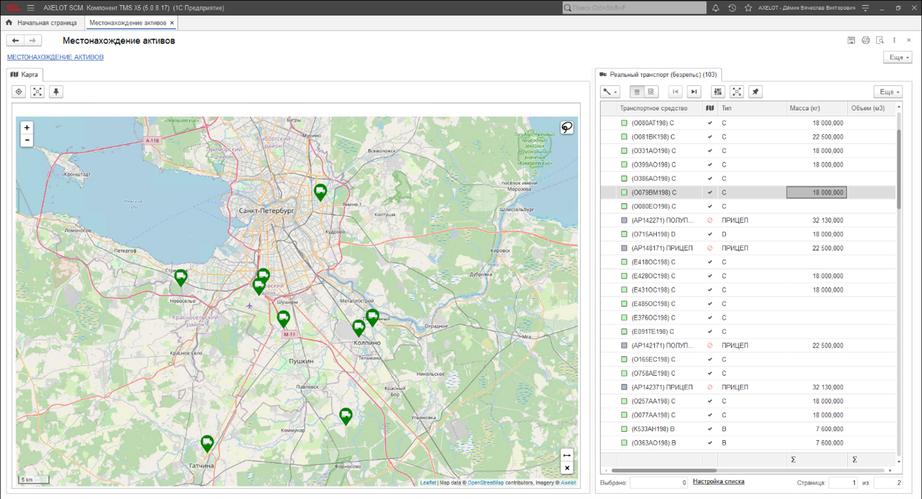Open service settings icon next to the user name

(x=865, y=8)
